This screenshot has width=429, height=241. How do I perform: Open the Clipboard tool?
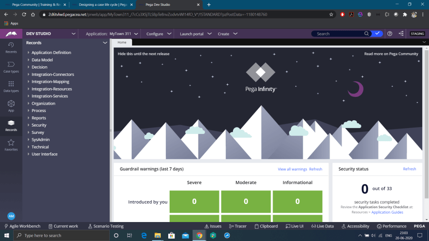(x=266, y=226)
